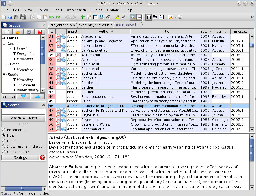Click the Search All Fields button

coord(23,118)
